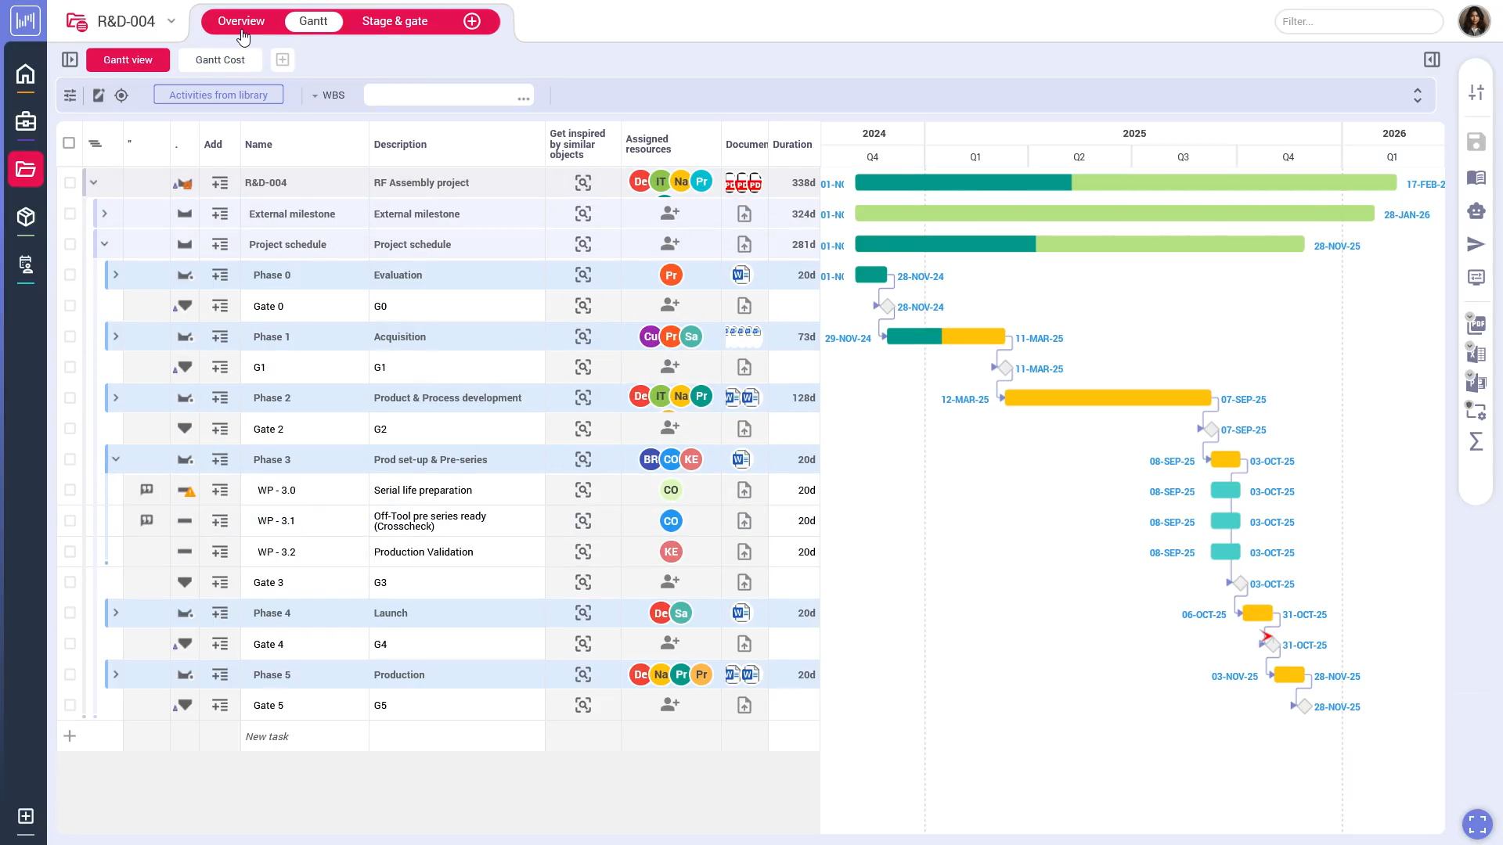The width and height of the screenshot is (1503, 845).
Task: Expand the Phase 2 row
Action: 116,397
